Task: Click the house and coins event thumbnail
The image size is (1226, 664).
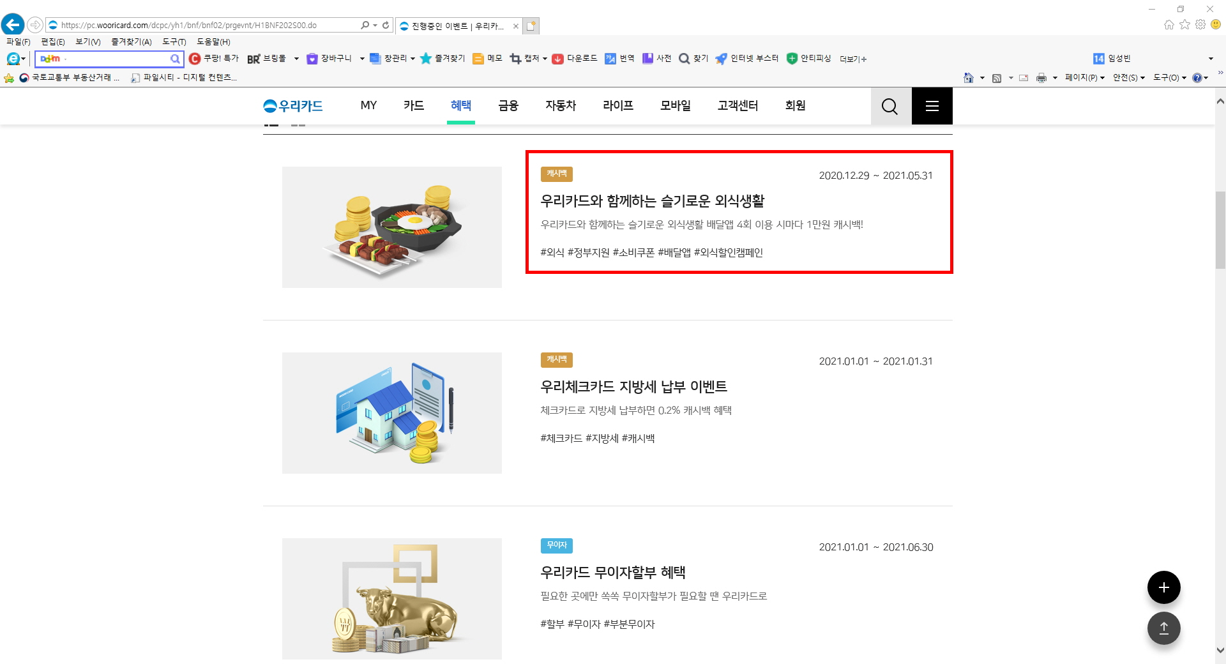Action: point(392,413)
